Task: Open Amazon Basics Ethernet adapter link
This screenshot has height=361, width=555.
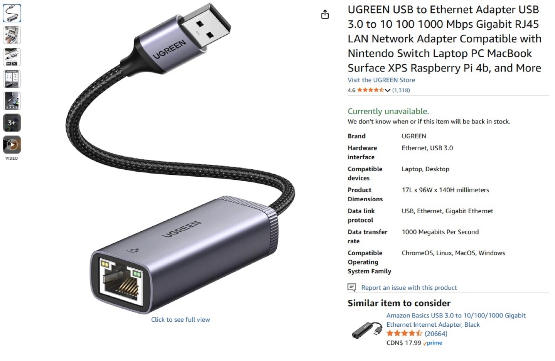Action: point(456,320)
